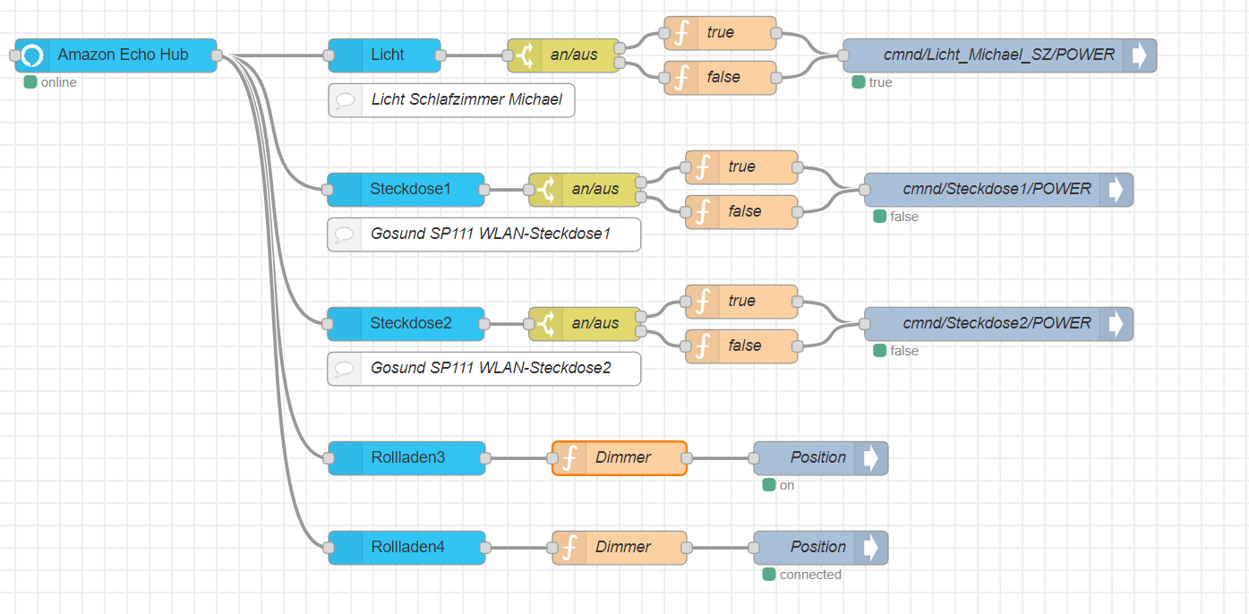Click the input port of cmnd/Licht_Michael_SZ/POWER

pyautogui.click(x=843, y=55)
